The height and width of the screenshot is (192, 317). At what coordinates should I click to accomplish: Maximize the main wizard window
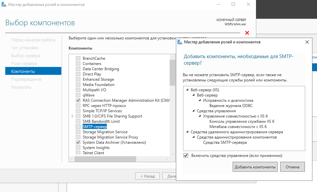(x=233, y=4)
